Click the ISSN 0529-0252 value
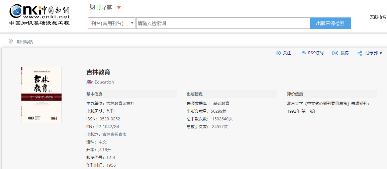 [x=110, y=119]
